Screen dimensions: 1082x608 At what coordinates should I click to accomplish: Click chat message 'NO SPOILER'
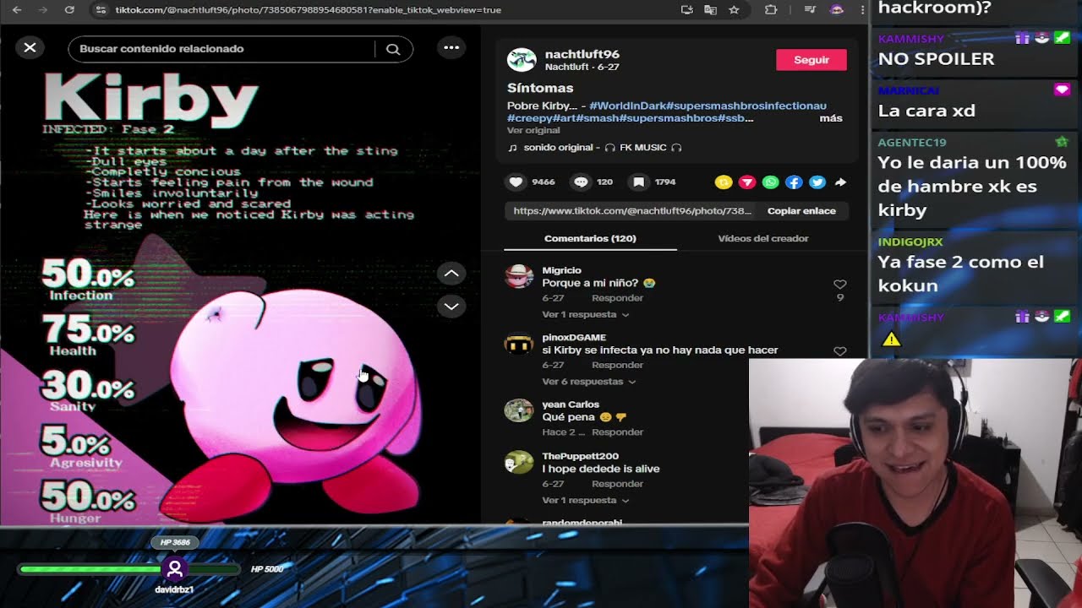click(x=936, y=59)
